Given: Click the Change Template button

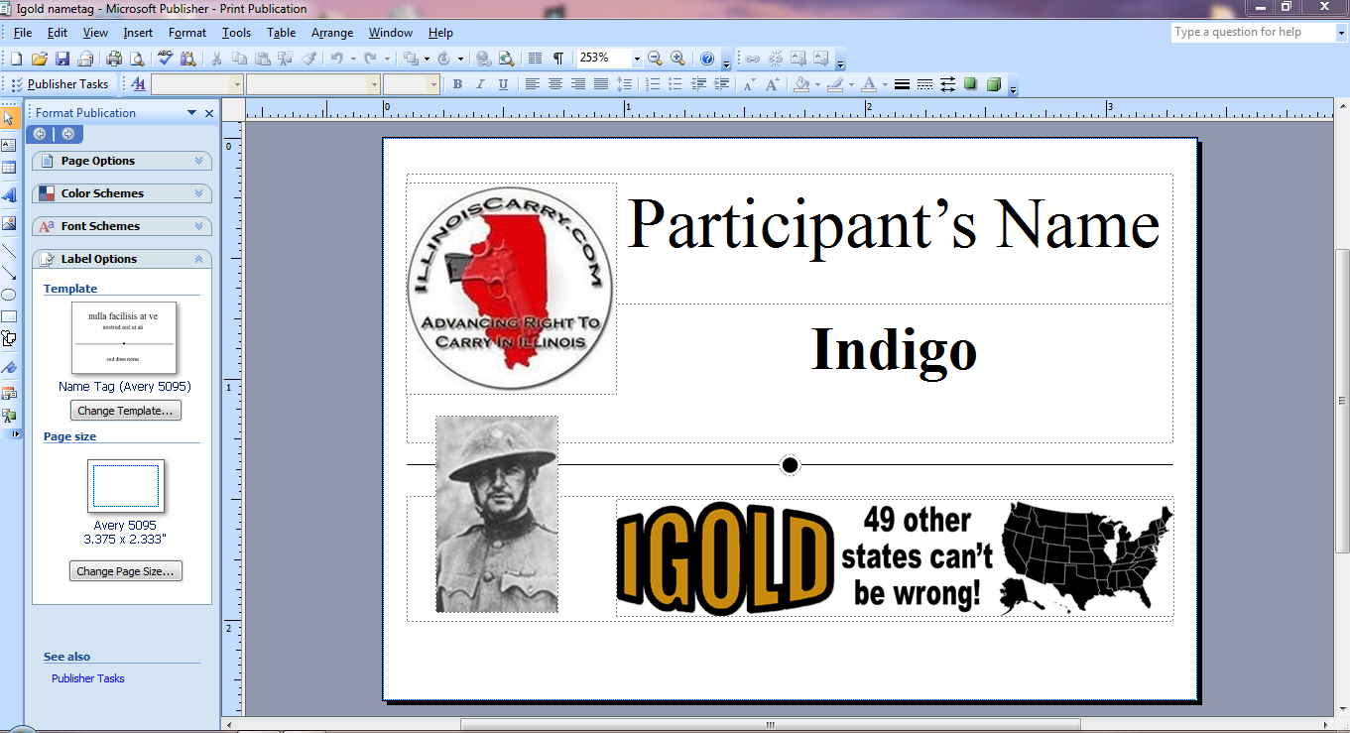Looking at the screenshot, I should [x=126, y=411].
